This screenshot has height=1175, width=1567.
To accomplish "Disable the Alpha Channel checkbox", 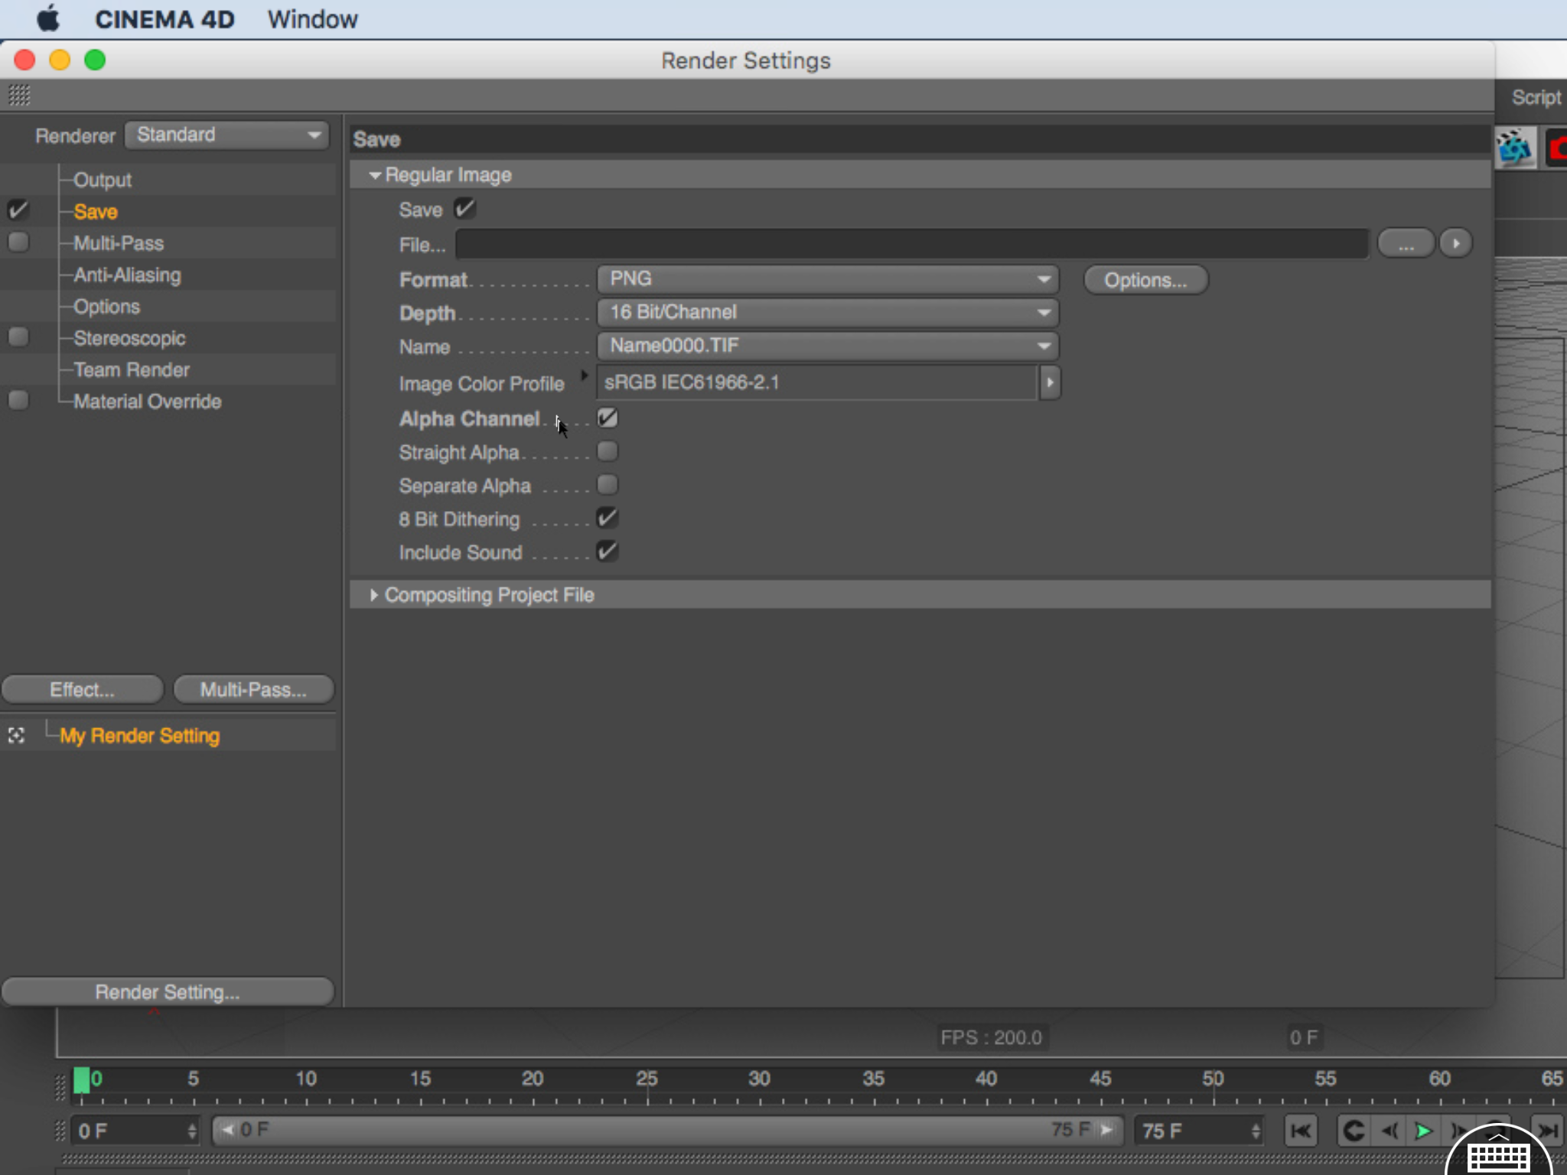I will click(608, 418).
